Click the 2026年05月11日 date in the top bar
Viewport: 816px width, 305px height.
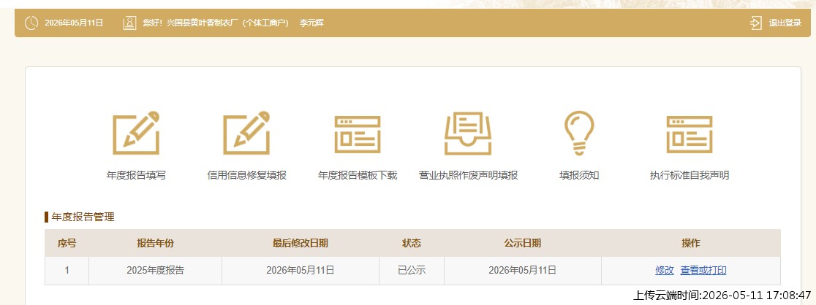(x=74, y=23)
